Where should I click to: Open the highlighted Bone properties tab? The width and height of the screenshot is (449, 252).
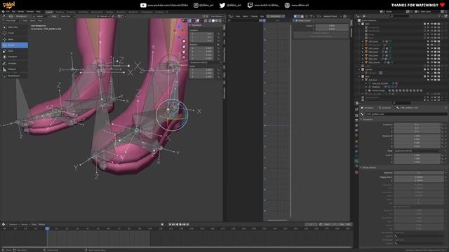pyautogui.click(x=356, y=161)
